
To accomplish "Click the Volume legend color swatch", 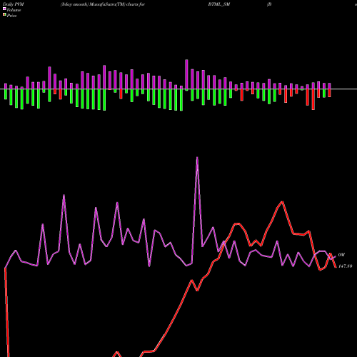I will click(x=4, y=9).
